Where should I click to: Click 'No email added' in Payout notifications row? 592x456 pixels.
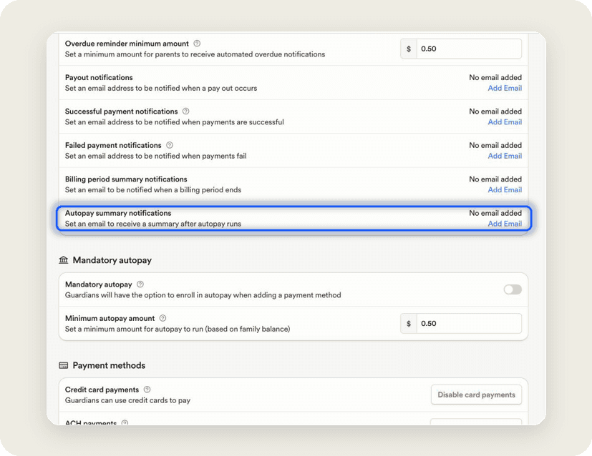tap(495, 77)
